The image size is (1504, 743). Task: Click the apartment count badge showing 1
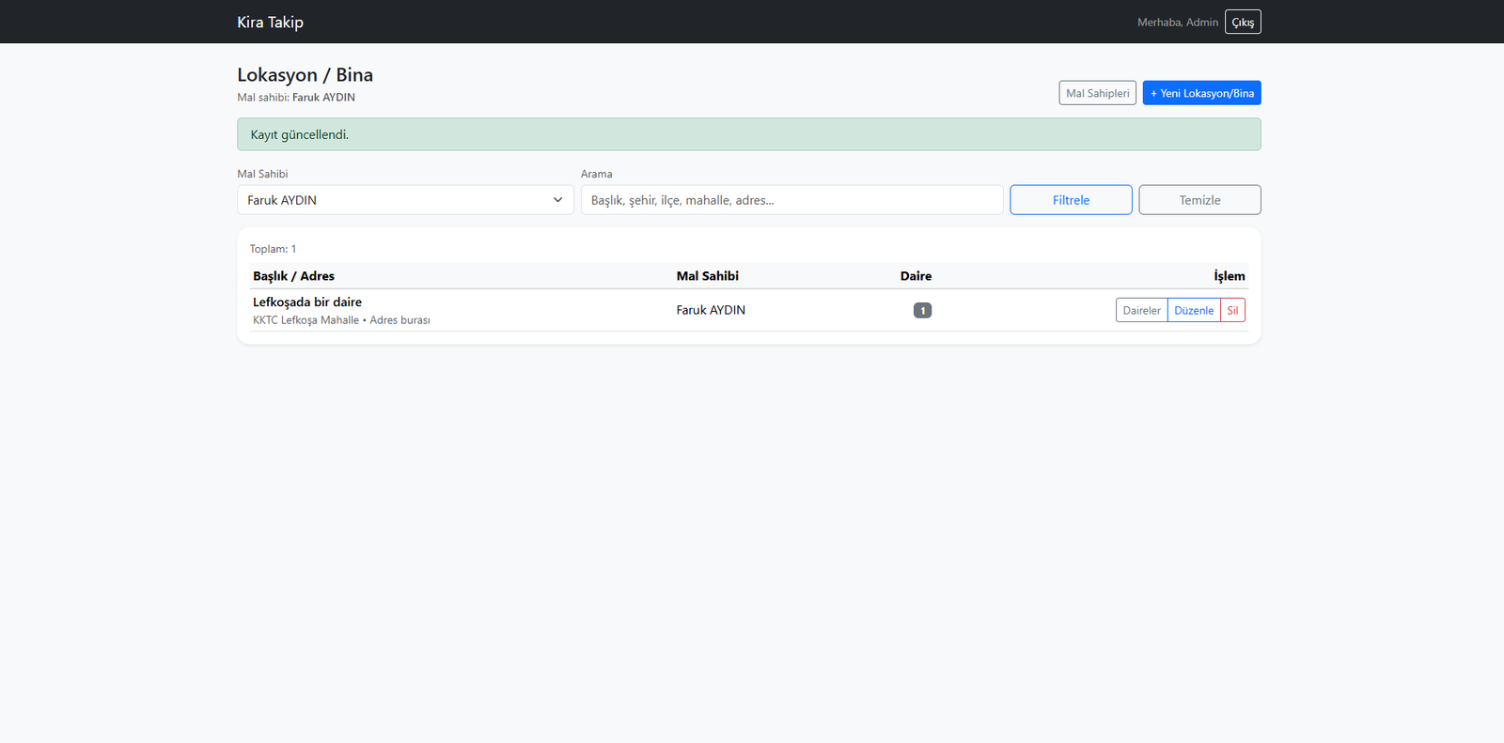click(922, 311)
